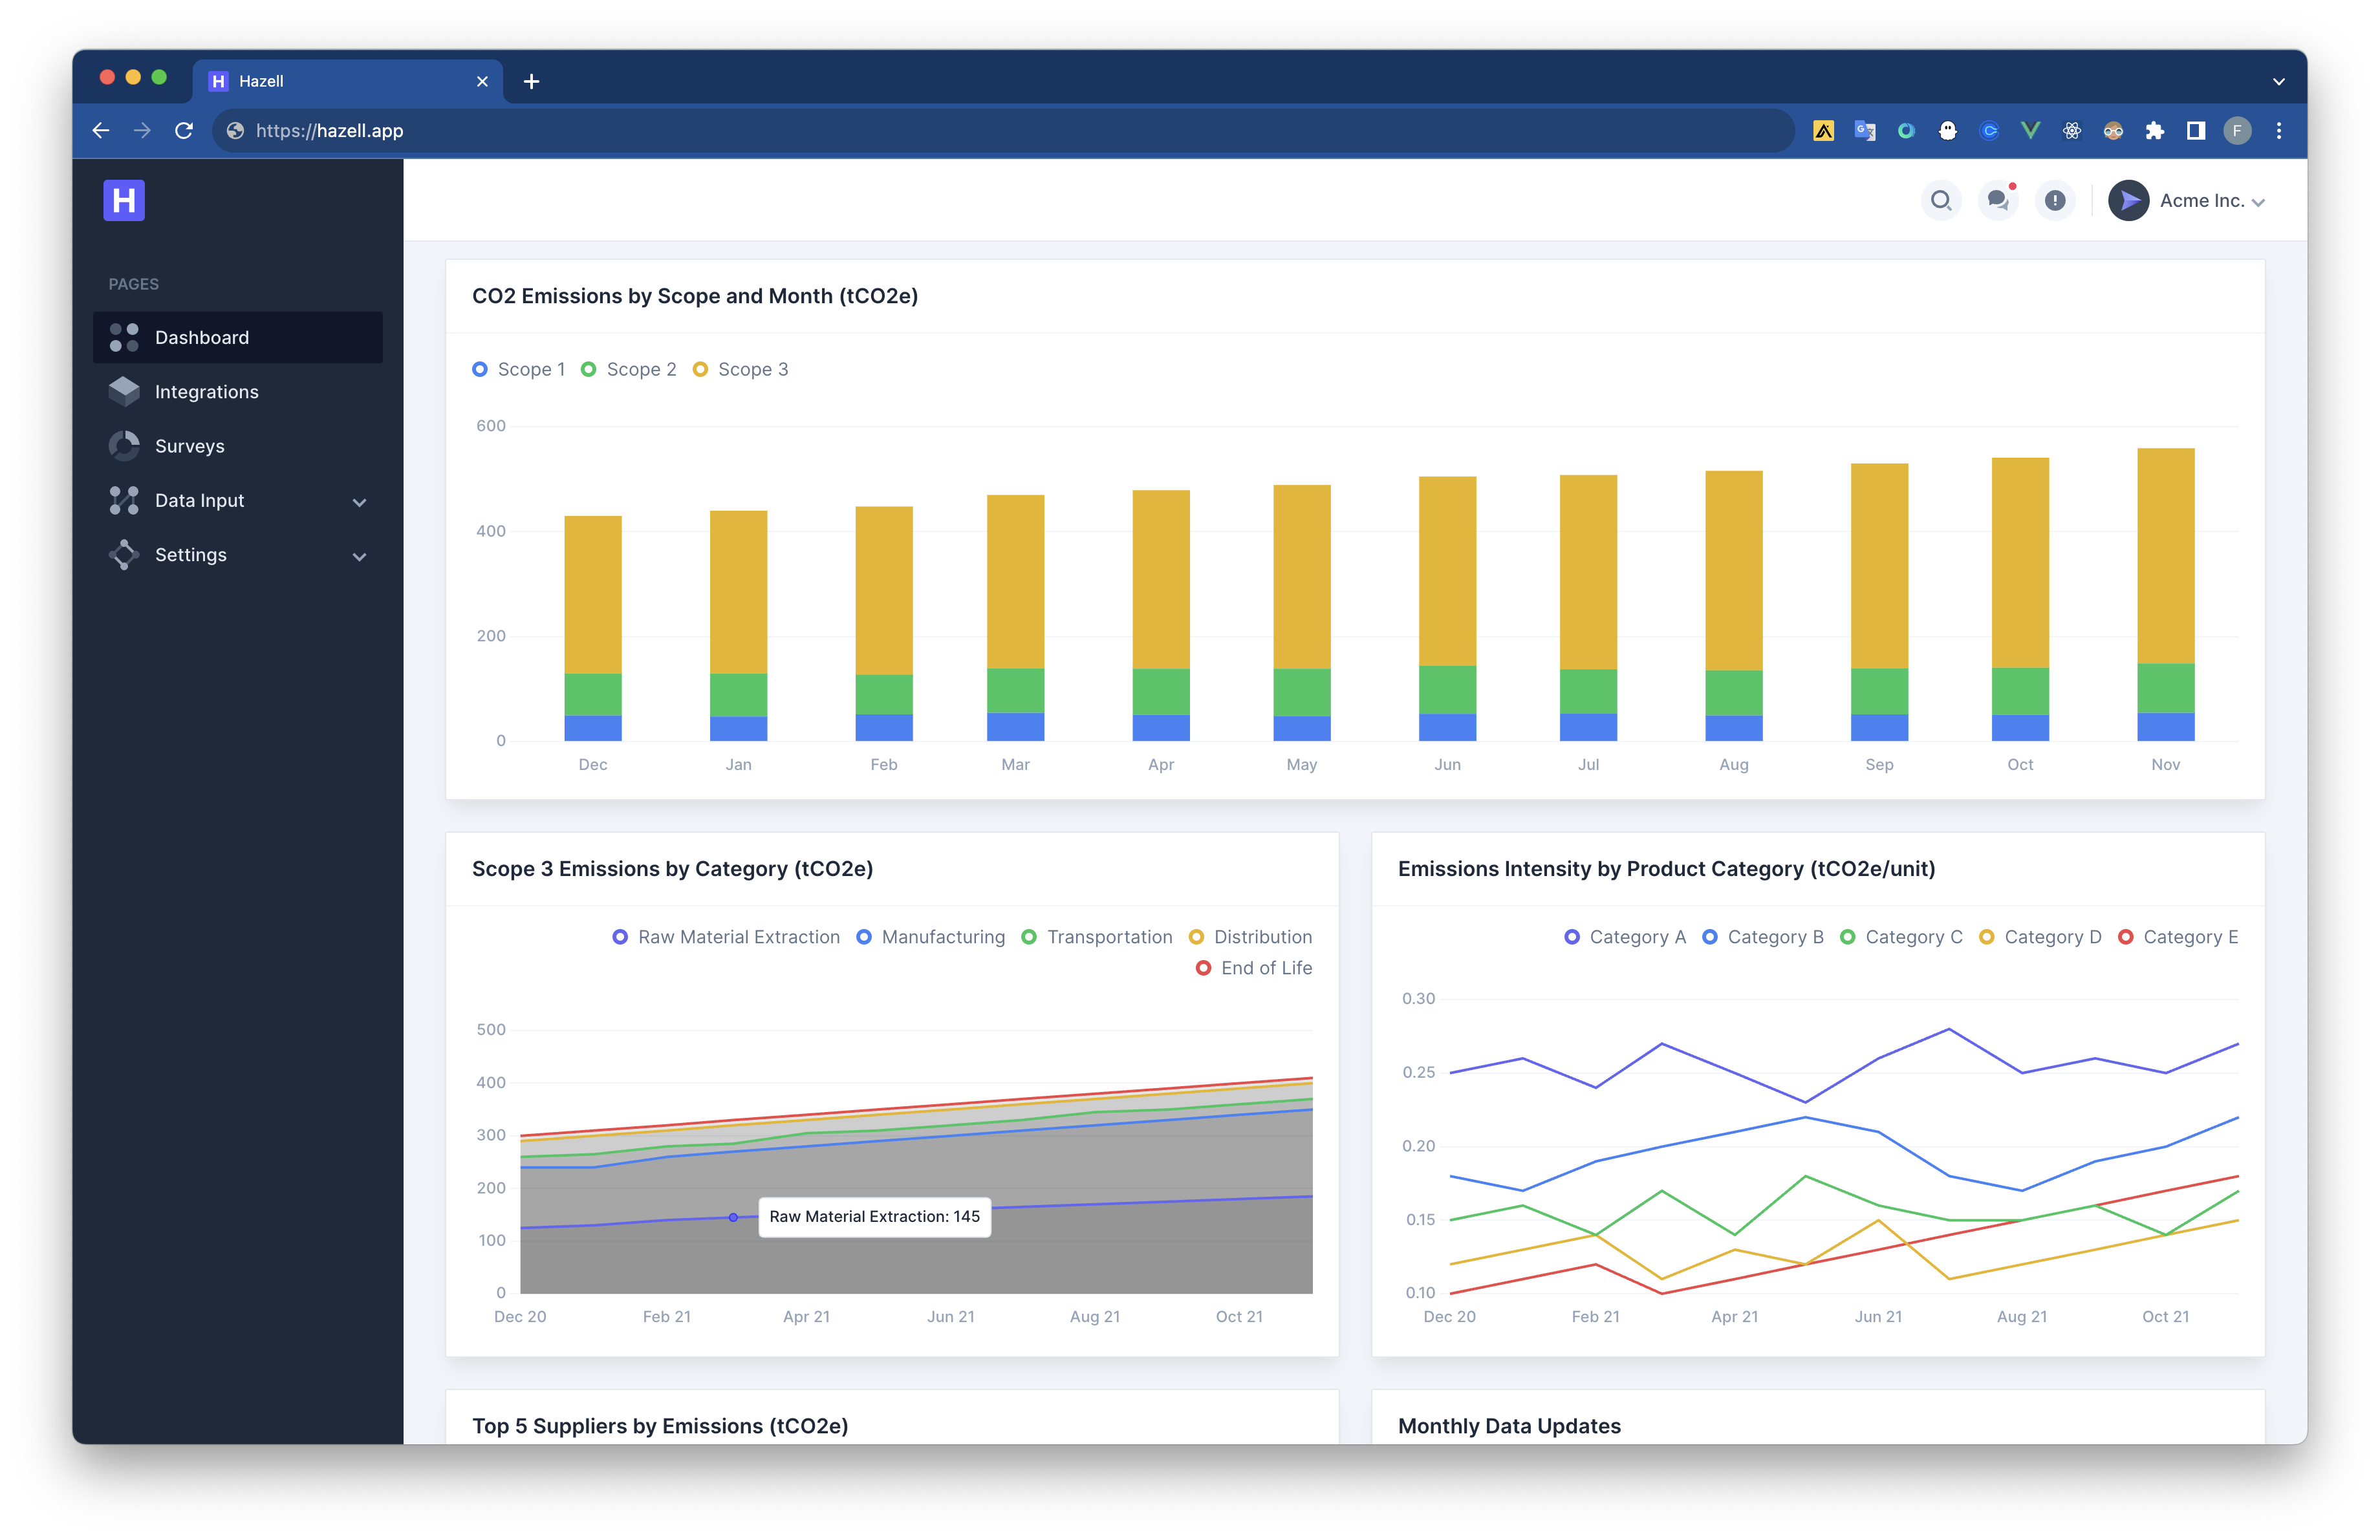Open the search icon in the header
The height and width of the screenshot is (1540, 2380).
click(x=1940, y=201)
